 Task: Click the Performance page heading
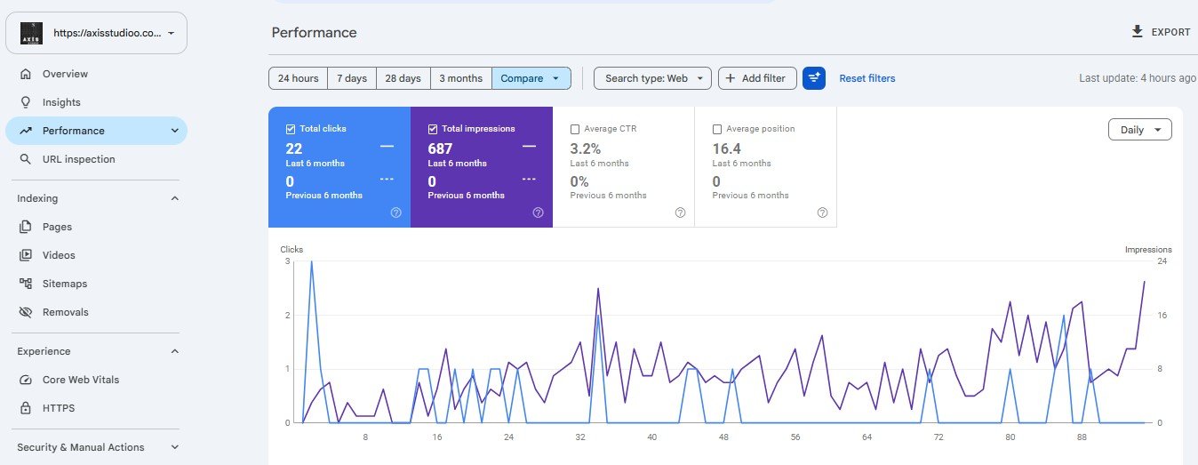click(x=314, y=33)
